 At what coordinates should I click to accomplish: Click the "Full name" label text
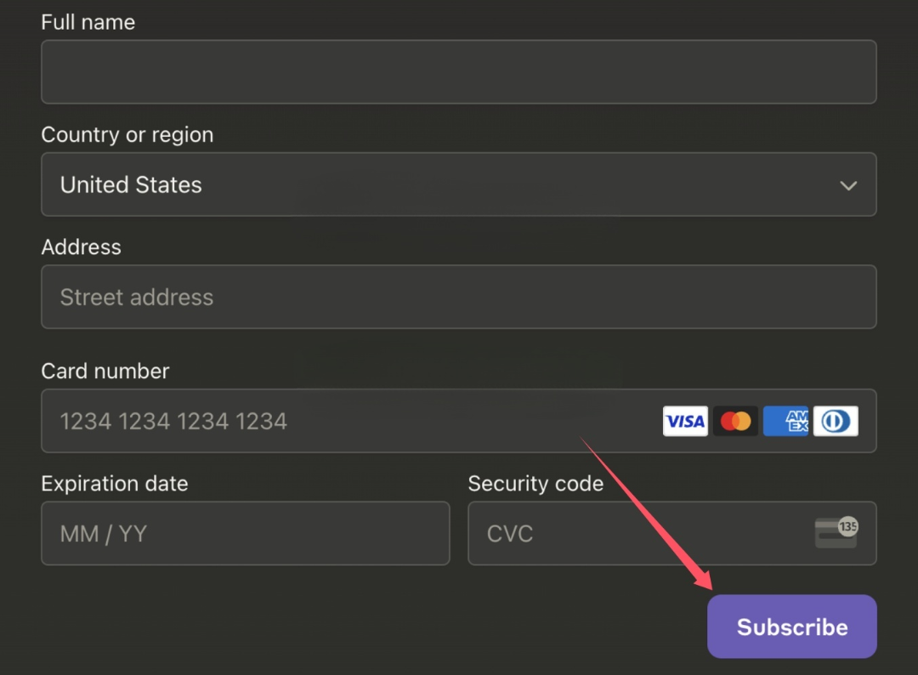88,22
